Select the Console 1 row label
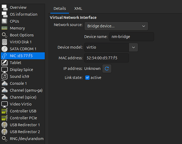The width and height of the screenshot is (182, 144). pyautogui.click(x=18, y=83)
